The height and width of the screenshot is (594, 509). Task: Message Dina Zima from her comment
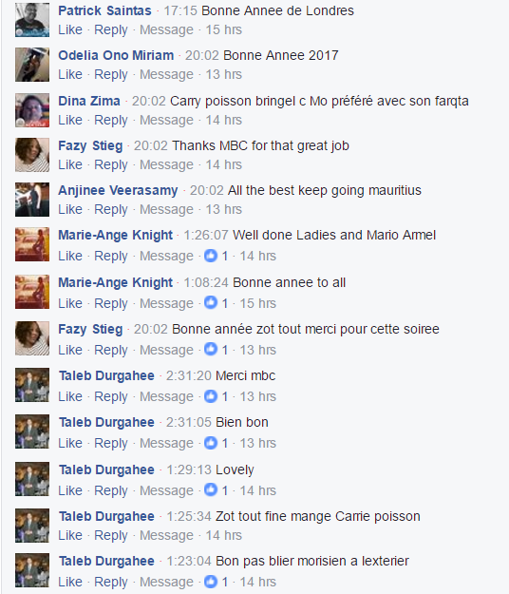(166, 120)
